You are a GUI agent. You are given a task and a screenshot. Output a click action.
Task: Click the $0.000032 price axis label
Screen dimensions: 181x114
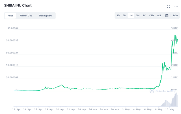(12, 41)
